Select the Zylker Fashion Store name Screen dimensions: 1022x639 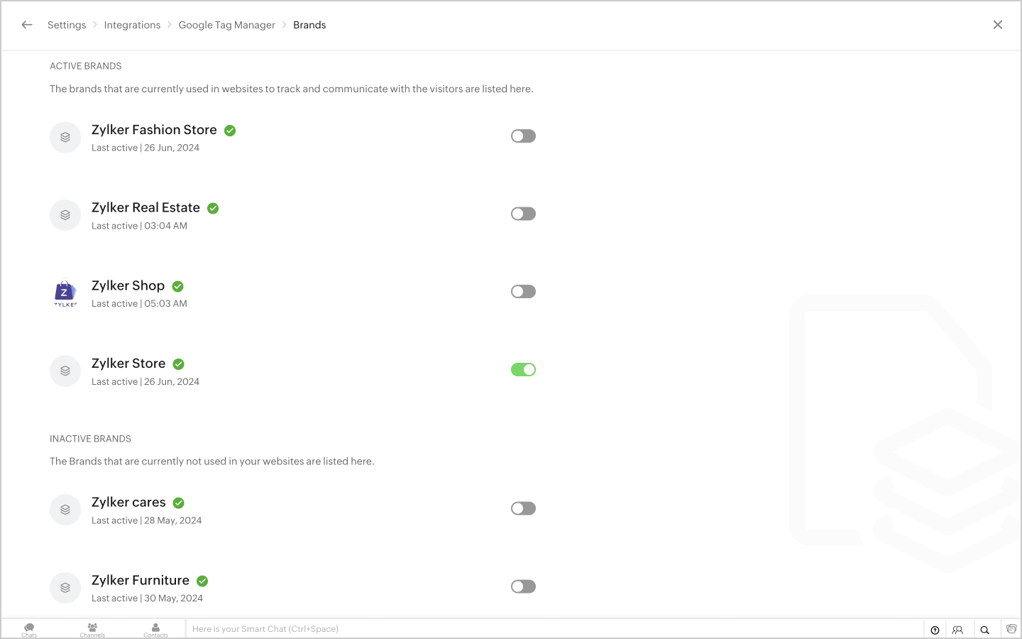[154, 130]
